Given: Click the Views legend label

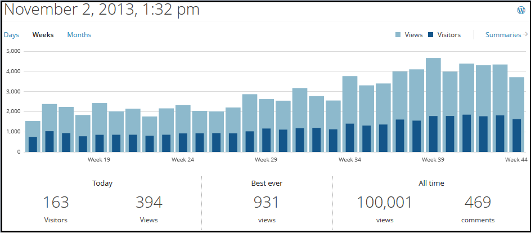Looking at the screenshot, I should coord(413,35).
